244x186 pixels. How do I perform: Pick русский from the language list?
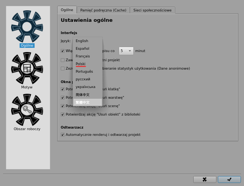(x=88, y=79)
